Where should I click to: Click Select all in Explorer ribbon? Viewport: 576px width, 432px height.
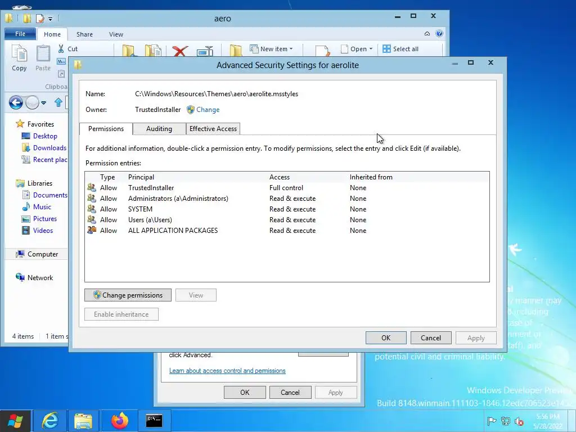click(400, 49)
